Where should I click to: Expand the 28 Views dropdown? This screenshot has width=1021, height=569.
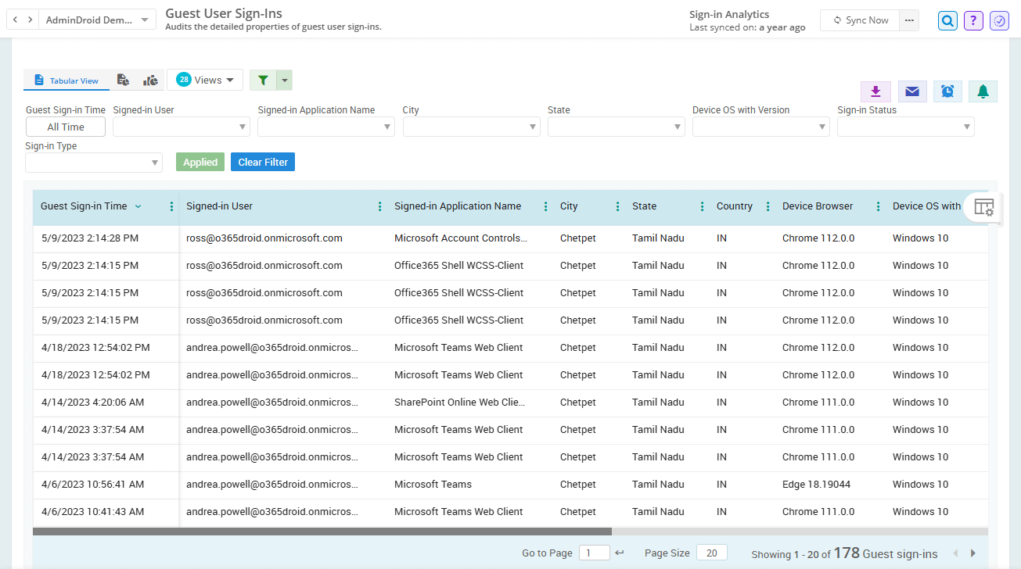point(205,80)
